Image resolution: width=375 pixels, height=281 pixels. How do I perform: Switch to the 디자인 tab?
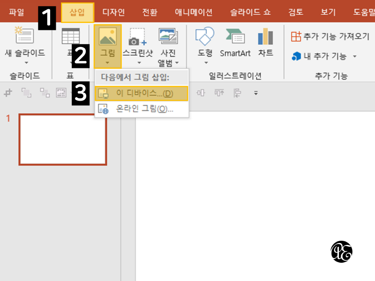click(x=113, y=12)
